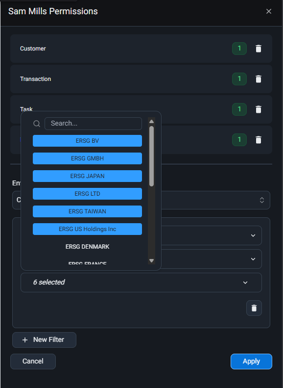Delete the Task permission row
This screenshot has height=388, width=283.
259,109
